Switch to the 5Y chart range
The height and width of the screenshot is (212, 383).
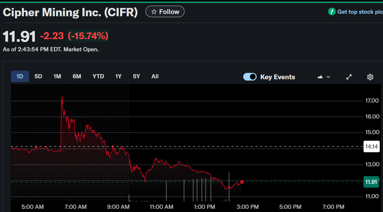coord(136,76)
